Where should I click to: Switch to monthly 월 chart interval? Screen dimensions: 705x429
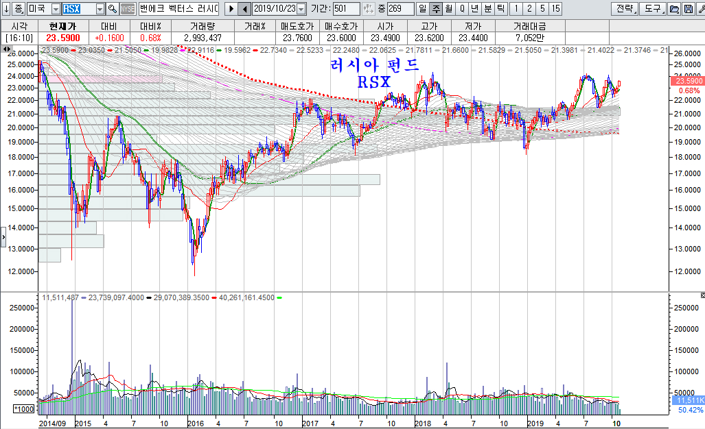(x=449, y=8)
